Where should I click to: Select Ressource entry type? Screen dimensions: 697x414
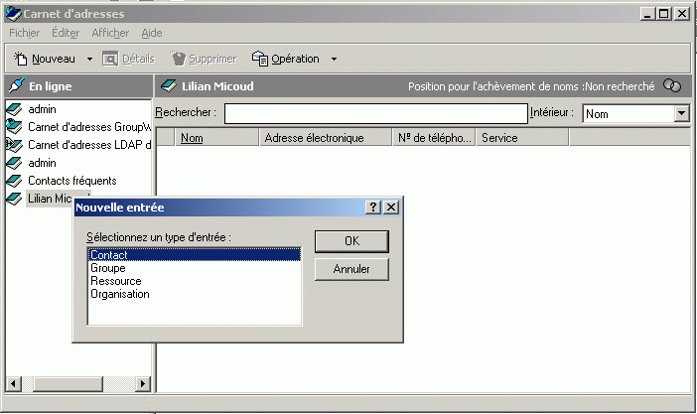coord(195,281)
